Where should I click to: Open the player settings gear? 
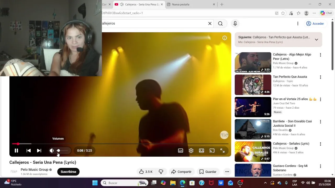point(191,151)
